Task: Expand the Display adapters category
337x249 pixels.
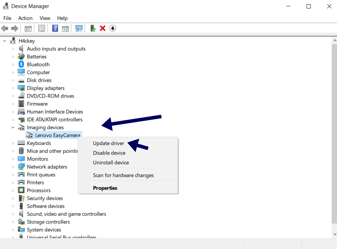Action: 13,88
